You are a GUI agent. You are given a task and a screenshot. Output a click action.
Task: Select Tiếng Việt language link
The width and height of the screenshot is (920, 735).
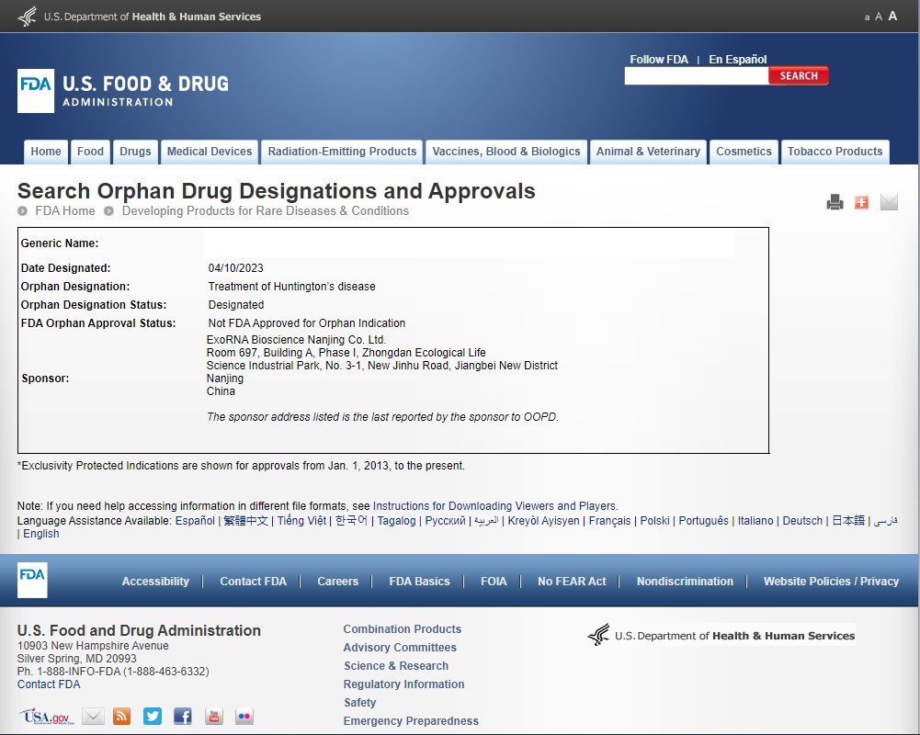[301, 520]
